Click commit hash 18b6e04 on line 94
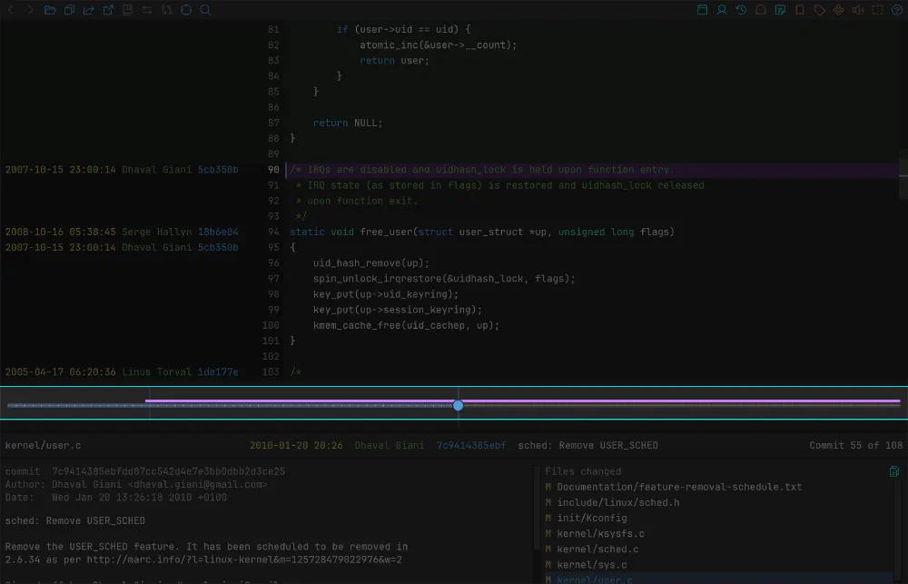 tap(218, 232)
